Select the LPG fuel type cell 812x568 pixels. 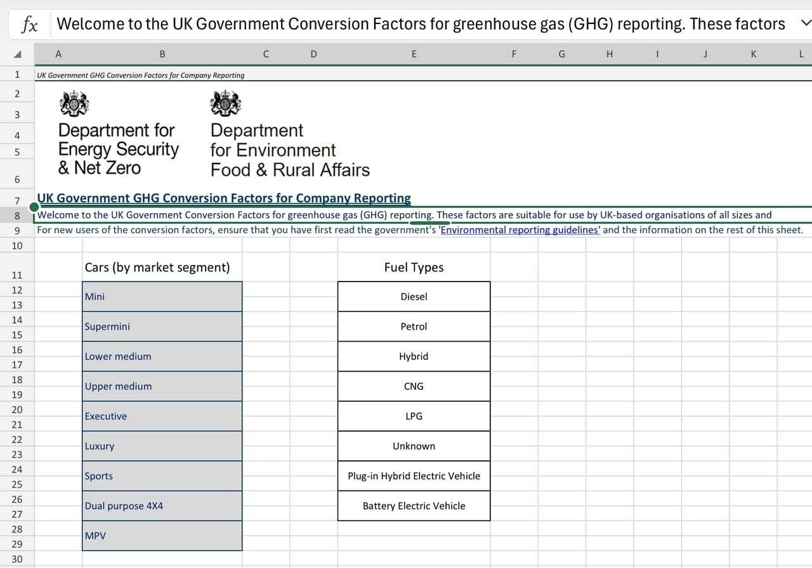point(414,416)
